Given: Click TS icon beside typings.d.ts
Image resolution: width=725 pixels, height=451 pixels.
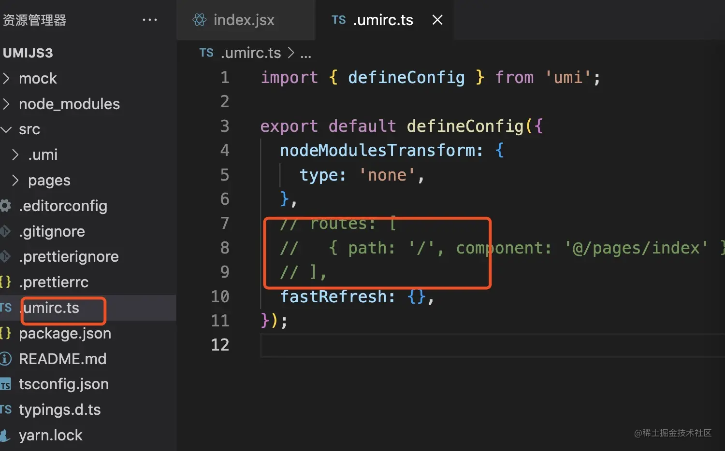Looking at the screenshot, I should tap(5, 409).
